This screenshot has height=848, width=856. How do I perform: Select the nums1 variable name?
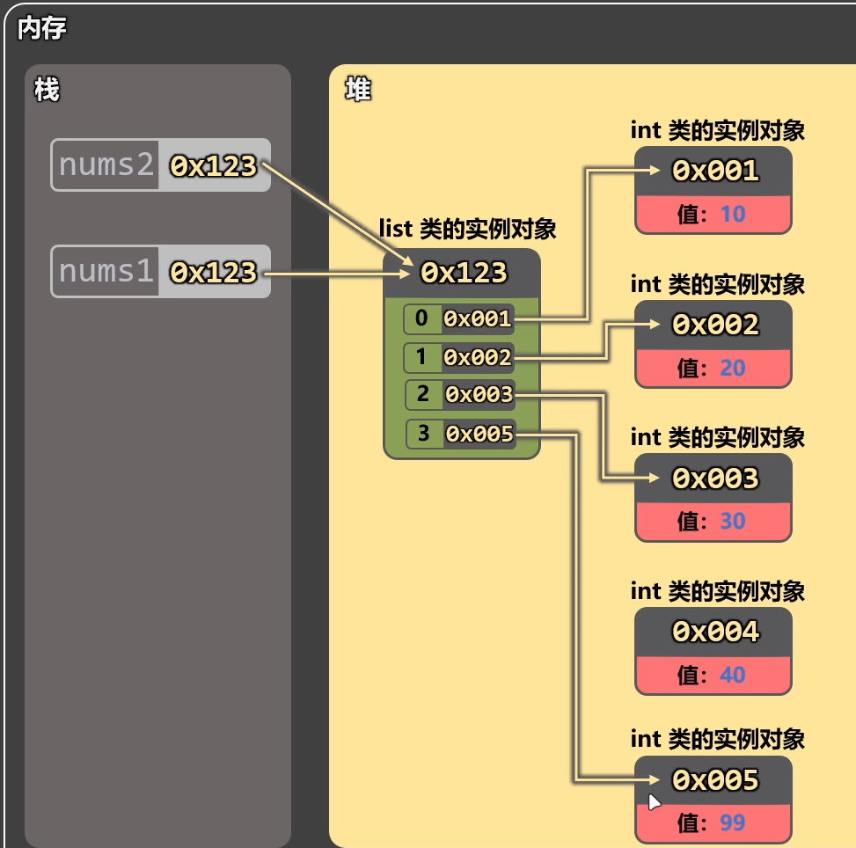pyautogui.click(x=106, y=272)
